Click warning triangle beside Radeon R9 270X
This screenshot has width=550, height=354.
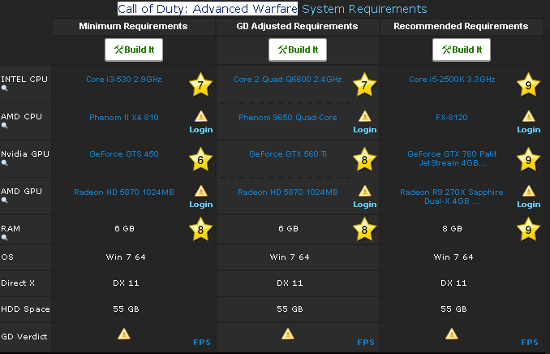point(529,191)
